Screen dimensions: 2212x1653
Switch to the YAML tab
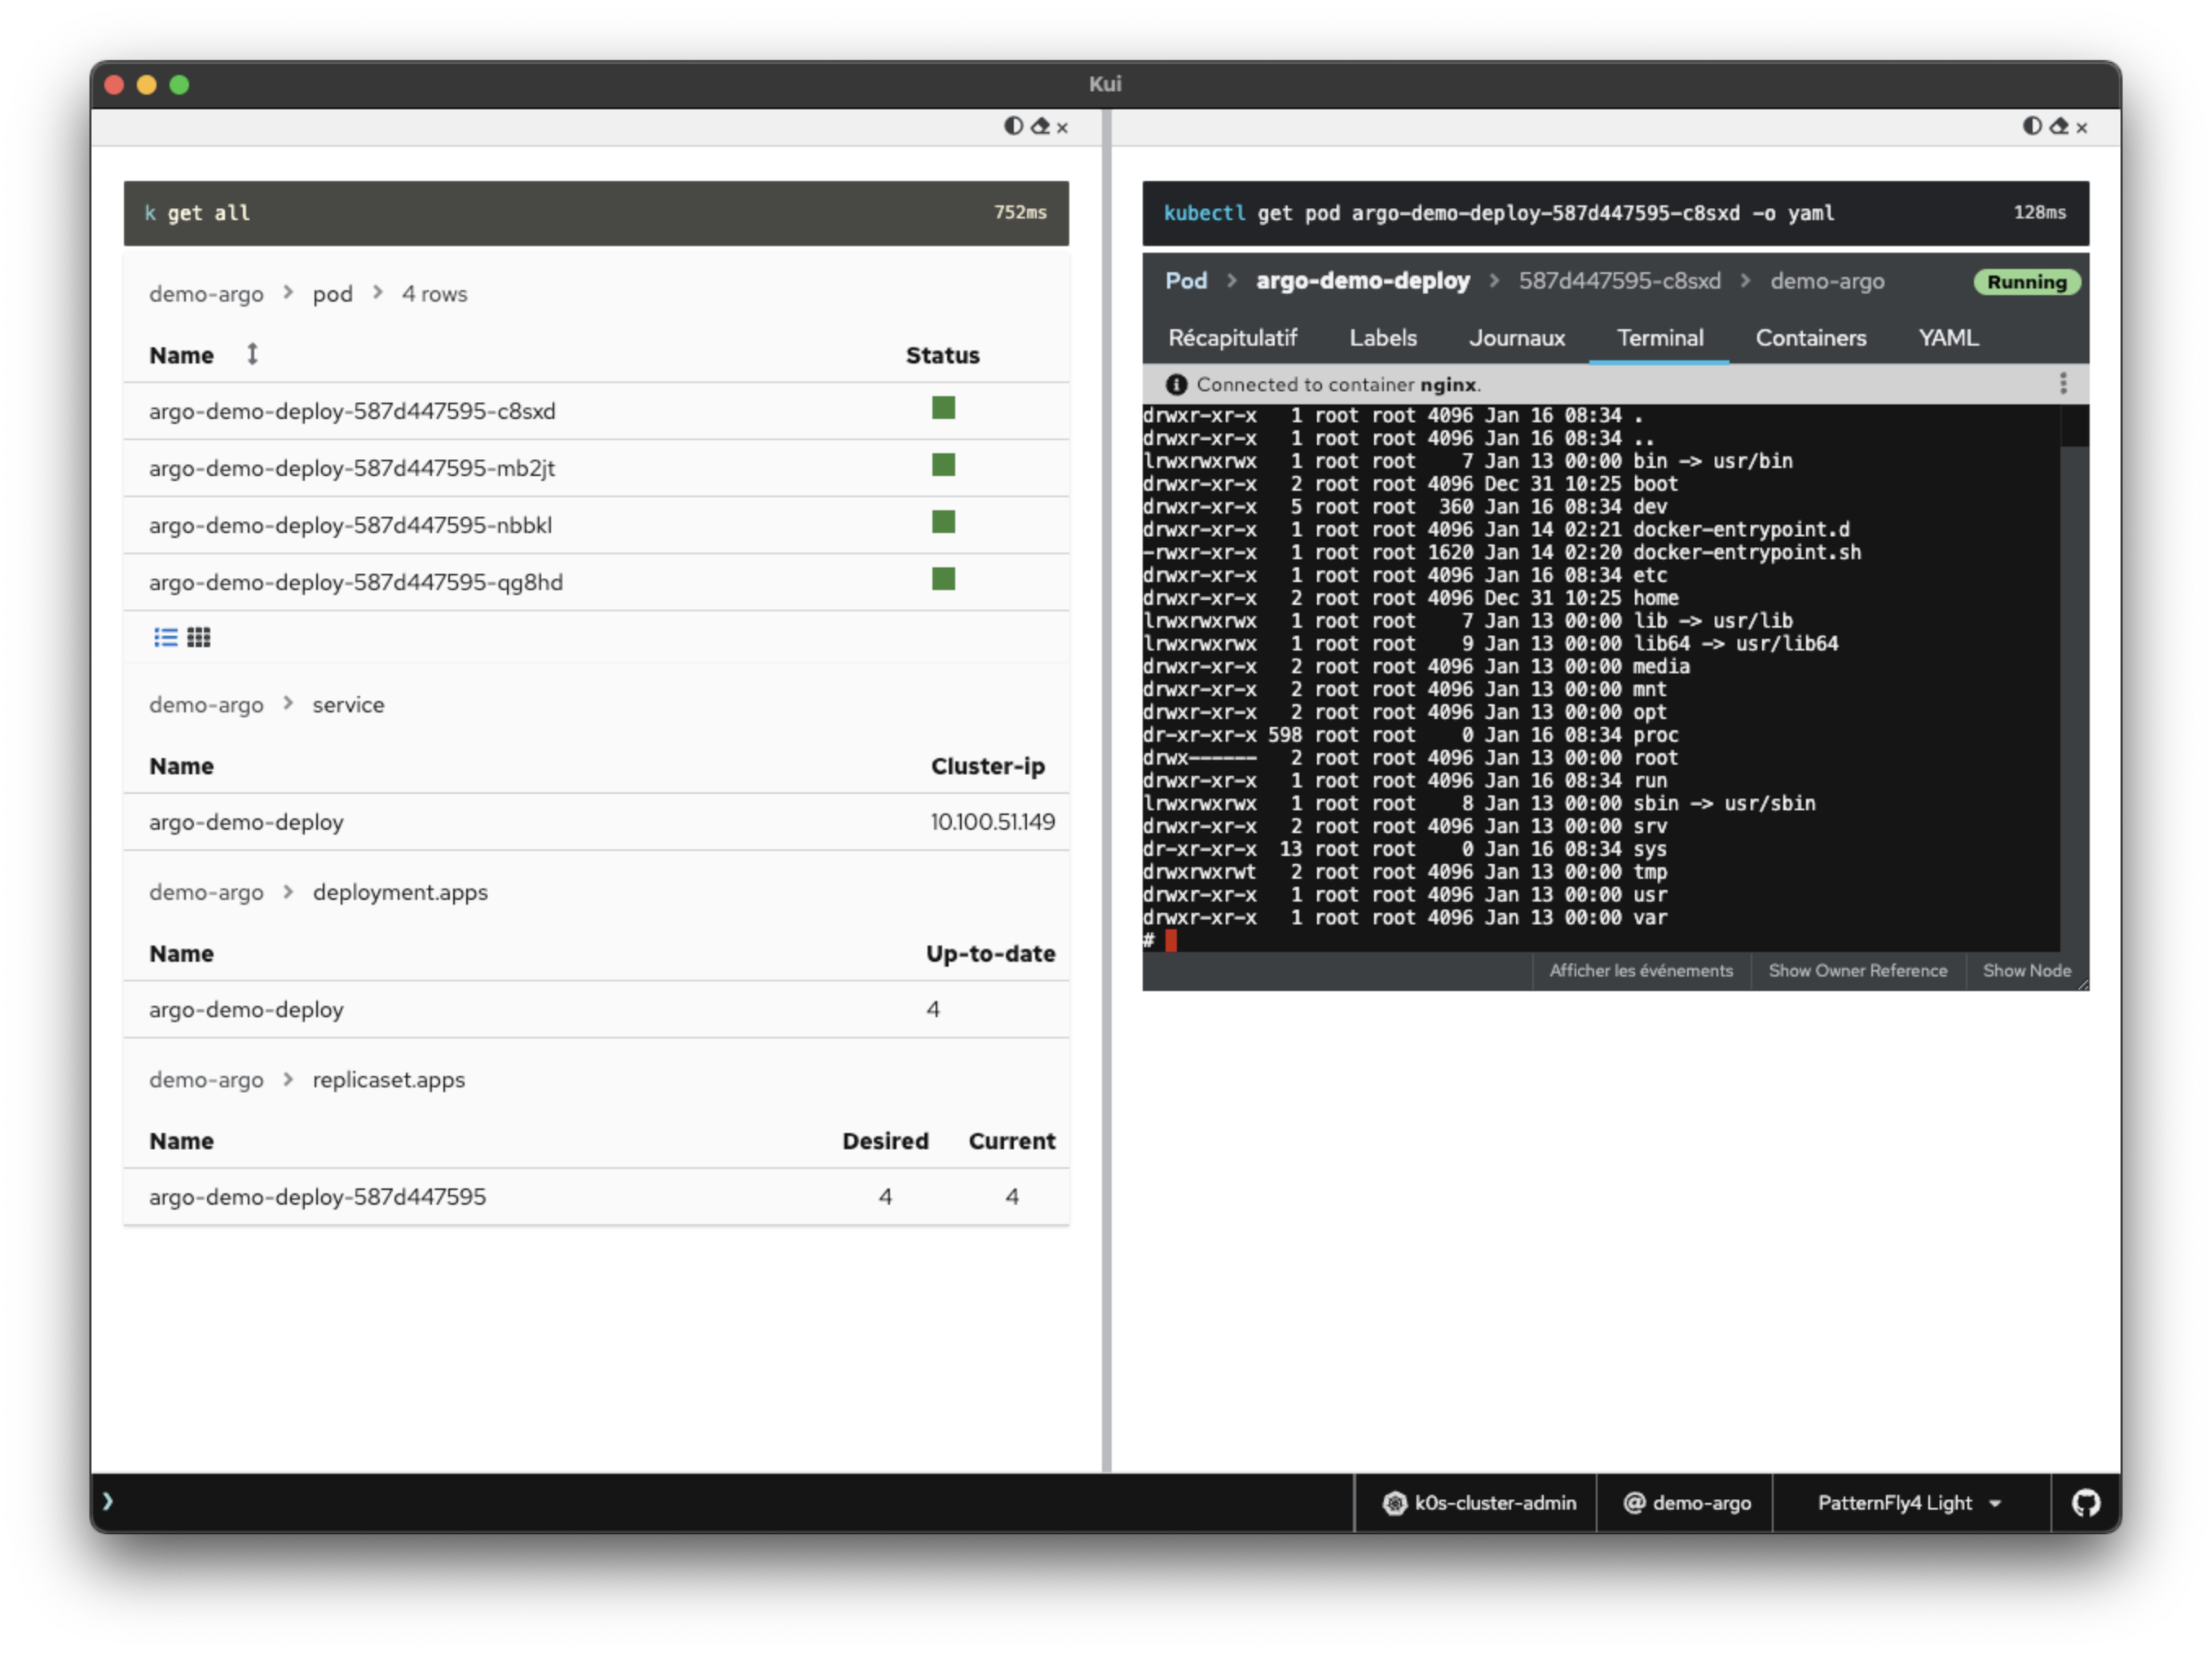pyautogui.click(x=1948, y=338)
